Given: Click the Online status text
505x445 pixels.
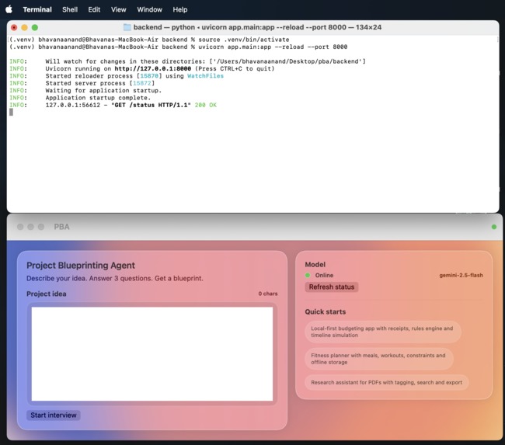Looking at the screenshot, I should tap(324, 275).
